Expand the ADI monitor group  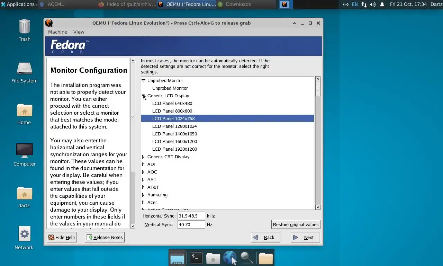143,164
